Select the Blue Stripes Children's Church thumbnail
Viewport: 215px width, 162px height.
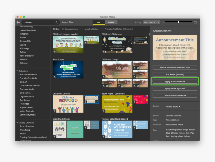(x=68, y=70)
